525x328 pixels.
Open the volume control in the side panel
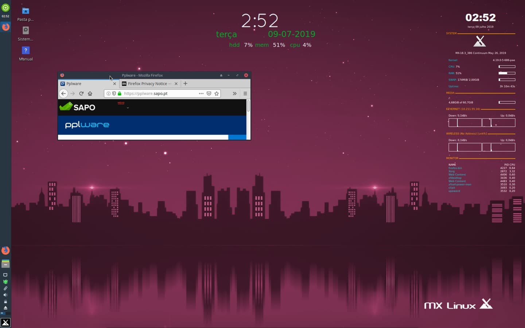(5, 294)
